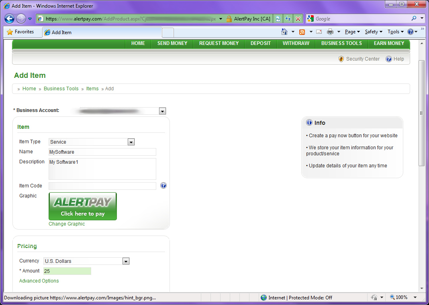Click the Item Code help question icon

tap(163, 185)
